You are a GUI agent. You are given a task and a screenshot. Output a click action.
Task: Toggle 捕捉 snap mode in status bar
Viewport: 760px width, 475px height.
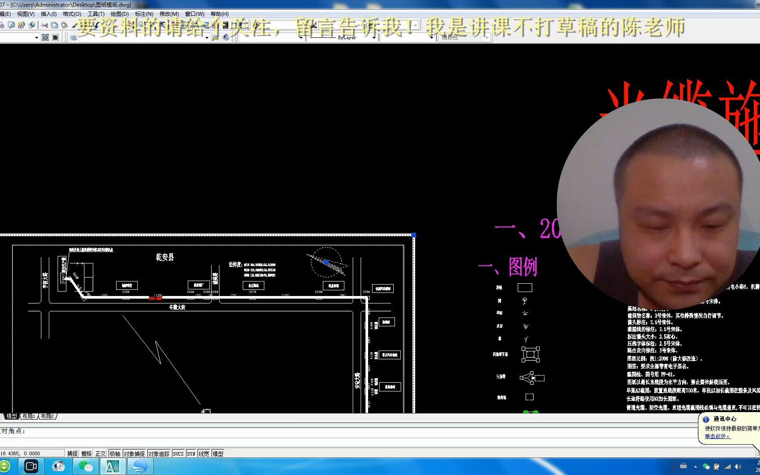click(73, 453)
